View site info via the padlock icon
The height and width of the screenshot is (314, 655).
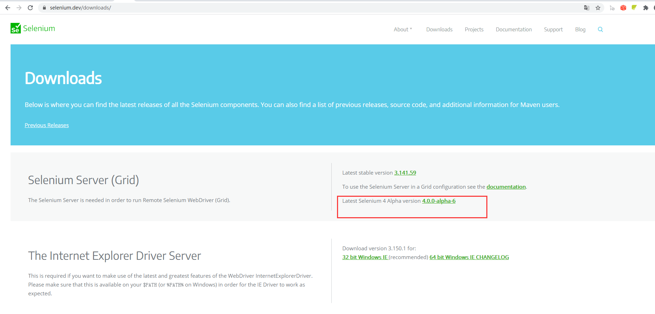coord(44,8)
